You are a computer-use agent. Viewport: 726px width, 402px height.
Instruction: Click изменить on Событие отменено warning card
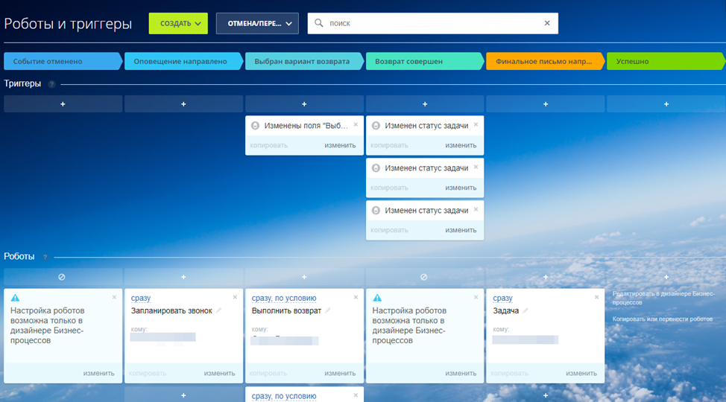click(x=98, y=373)
